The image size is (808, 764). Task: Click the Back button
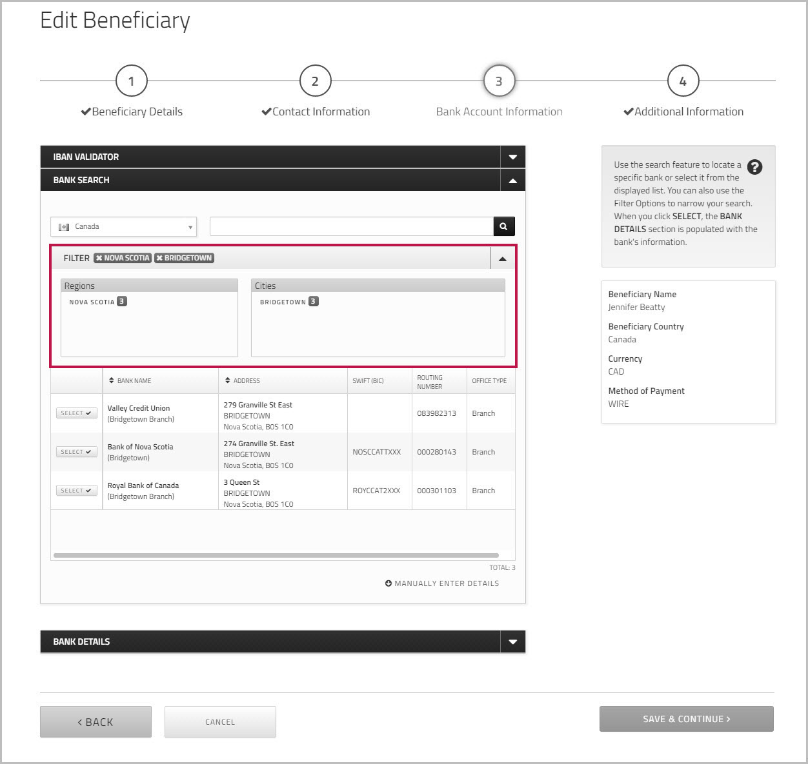pos(96,722)
